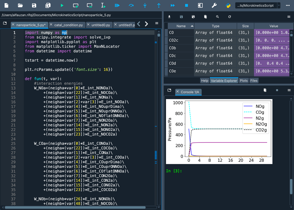294x210 pixels.
Task: Close Console 1/A tab
Action: coord(177,92)
